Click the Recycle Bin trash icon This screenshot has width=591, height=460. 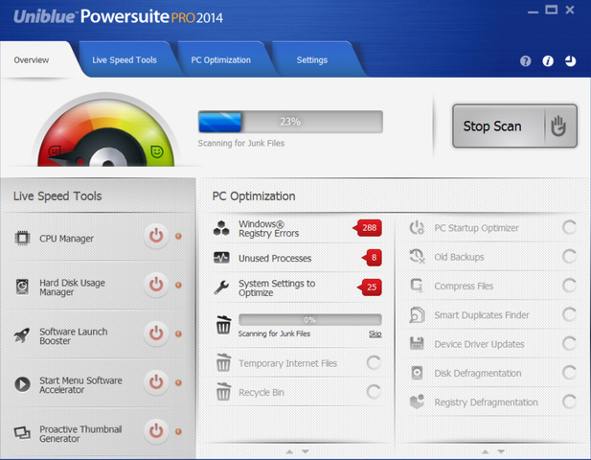[223, 391]
